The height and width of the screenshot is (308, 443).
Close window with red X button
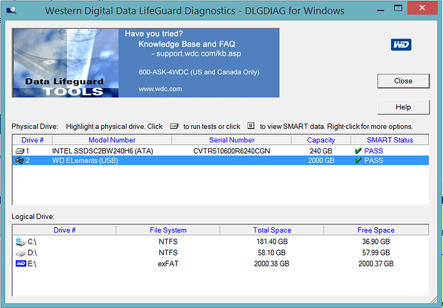click(422, 8)
